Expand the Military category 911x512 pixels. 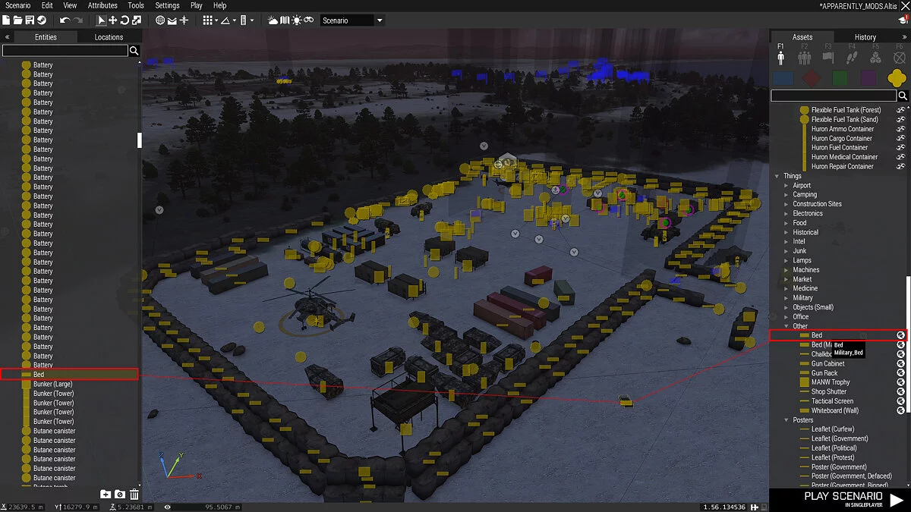[786, 298]
